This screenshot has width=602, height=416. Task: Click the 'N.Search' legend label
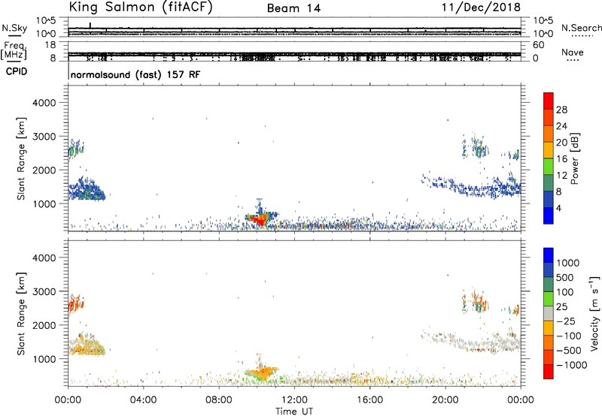point(581,28)
